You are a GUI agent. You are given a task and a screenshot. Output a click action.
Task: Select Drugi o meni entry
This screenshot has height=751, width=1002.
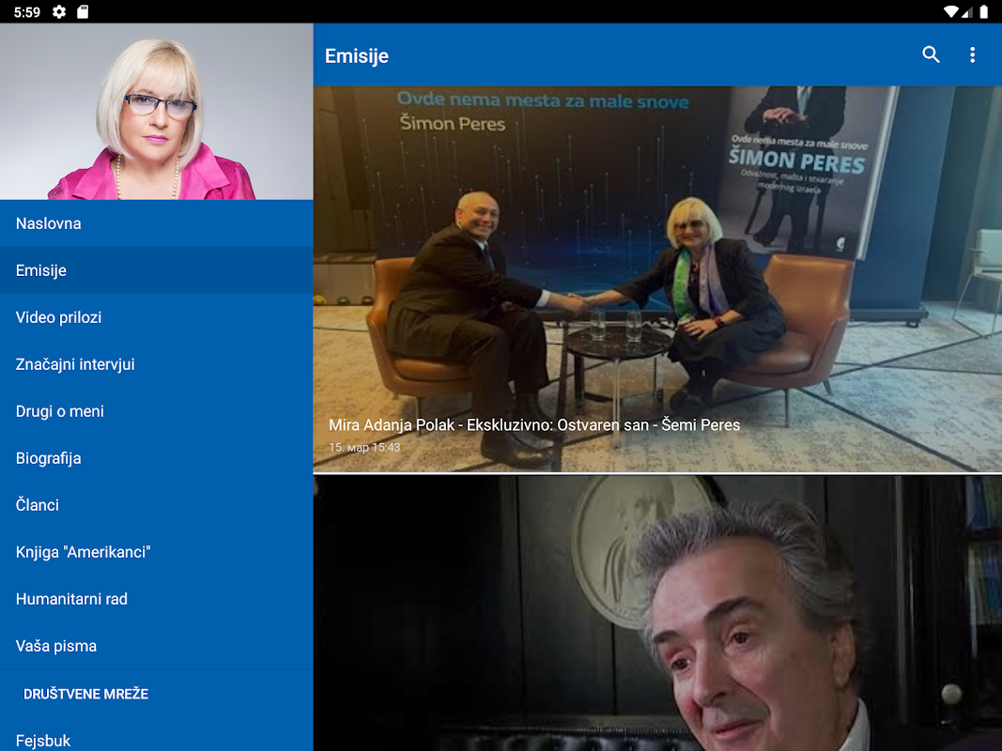point(157,411)
